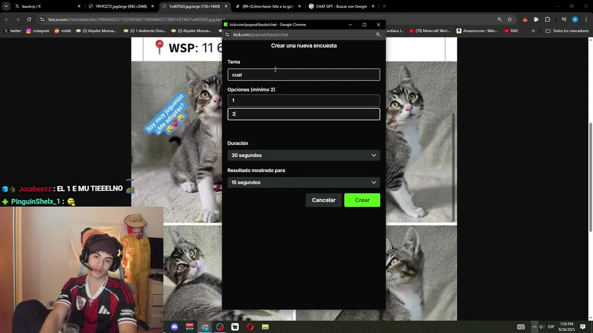Screen dimensions: 593x333
Task: Bookmark page with star icon
Action: click(510, 19)
